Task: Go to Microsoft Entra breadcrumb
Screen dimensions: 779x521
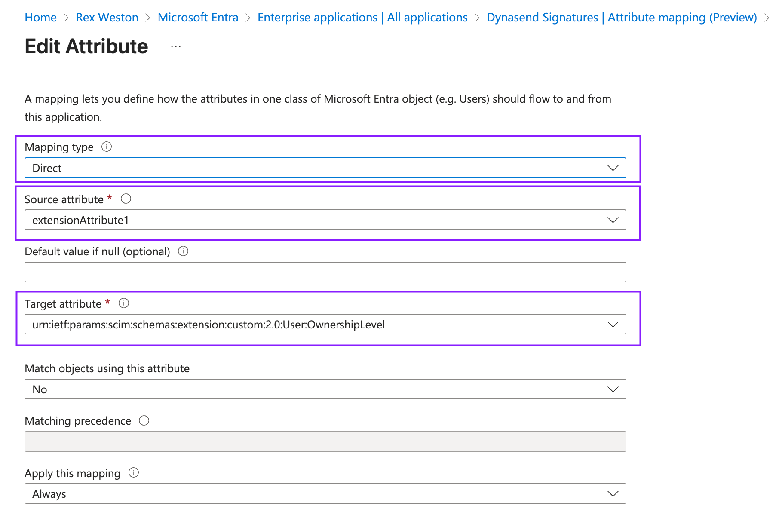Action: pos(198,18)
